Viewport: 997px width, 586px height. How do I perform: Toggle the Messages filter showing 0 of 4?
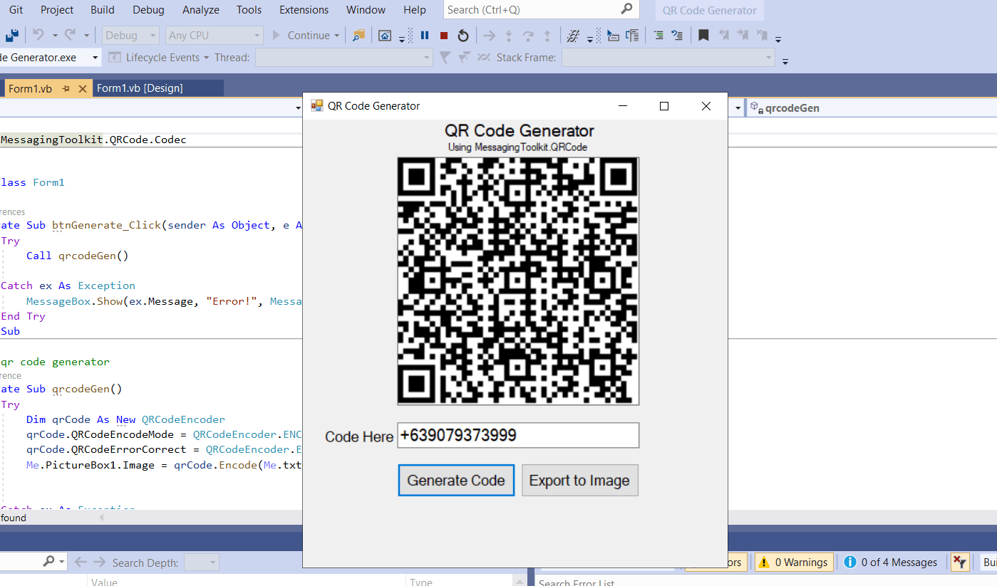coord(891,562)
